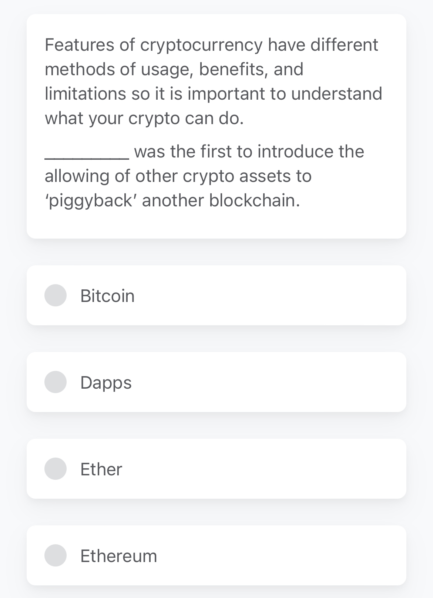Screen dimensions: 433x598
Task: Click the unselected circle beside Ethereum
Action: [56, 555]
